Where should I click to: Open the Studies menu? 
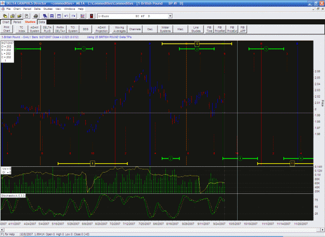48,9
